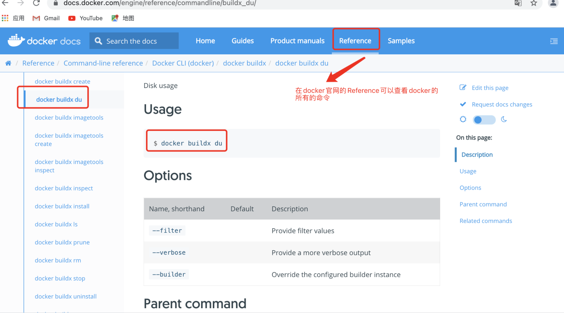The width and height of the screenshot is (564, 313).
Task: Click the checkmark icon beside Request docs changes
Action: [x=463, y=104]
